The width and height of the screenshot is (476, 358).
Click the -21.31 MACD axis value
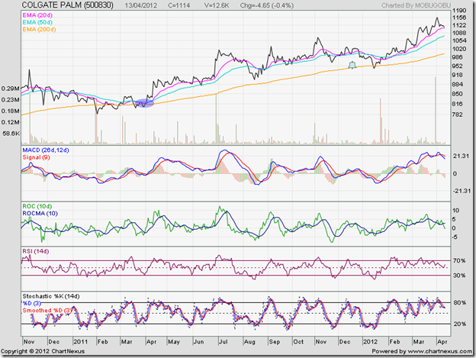462,191
